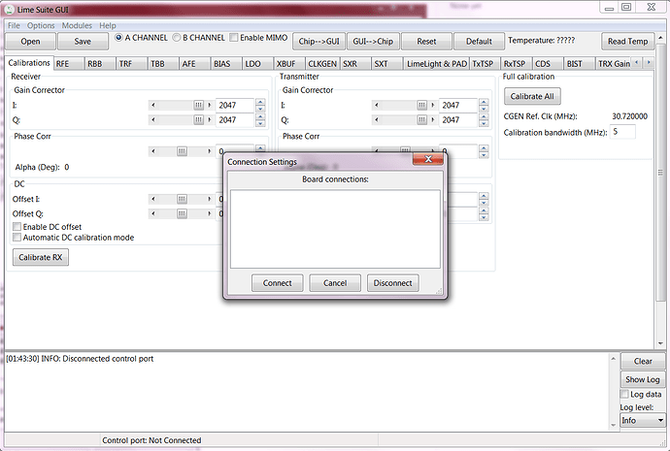Click Receiver Gain Corrector I value field

click(x=235, y=105)
